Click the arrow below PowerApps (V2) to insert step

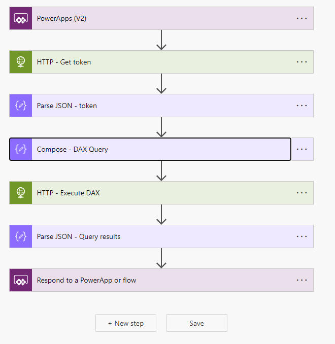pyautogui.click(x=161, y=40)
